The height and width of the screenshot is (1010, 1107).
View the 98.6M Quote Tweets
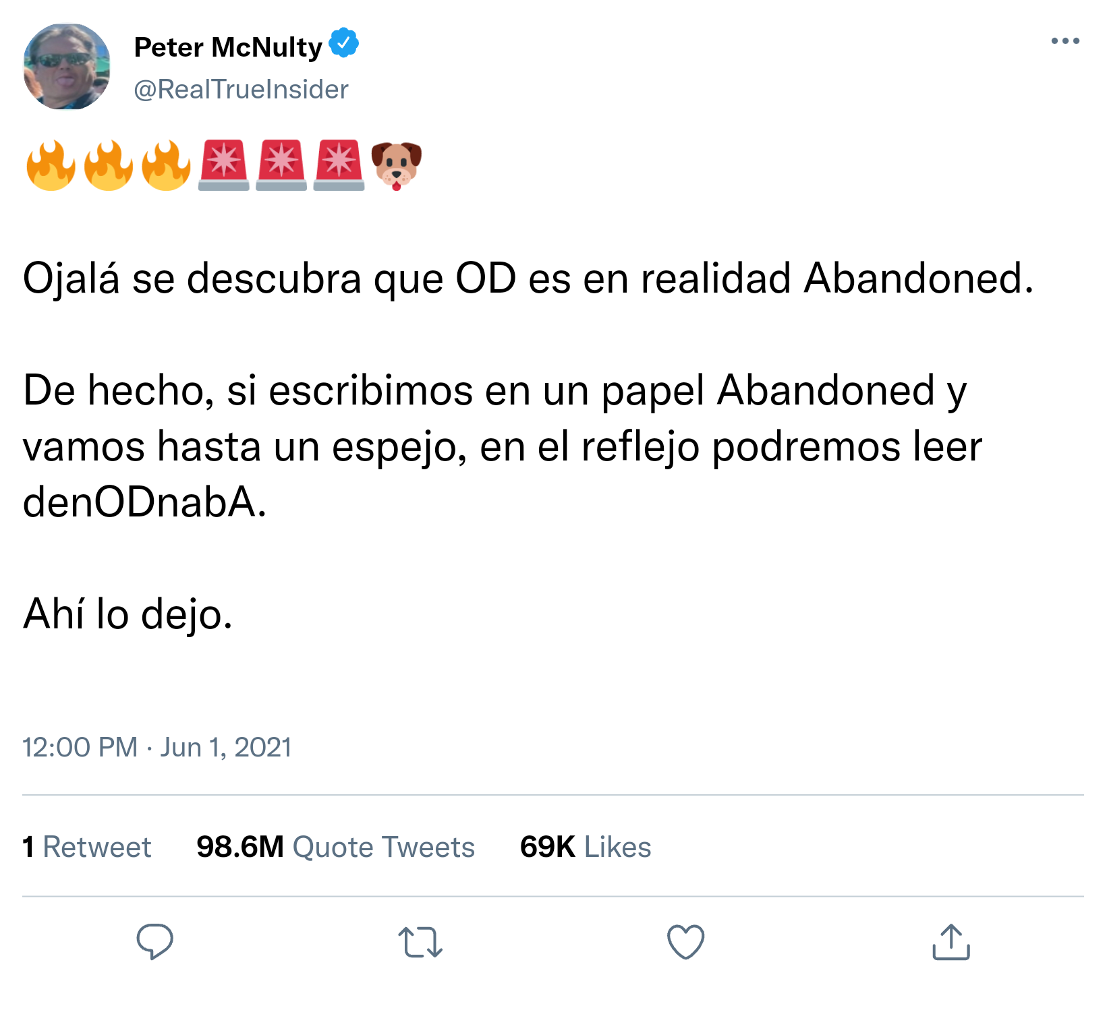[x=335, y=846]
